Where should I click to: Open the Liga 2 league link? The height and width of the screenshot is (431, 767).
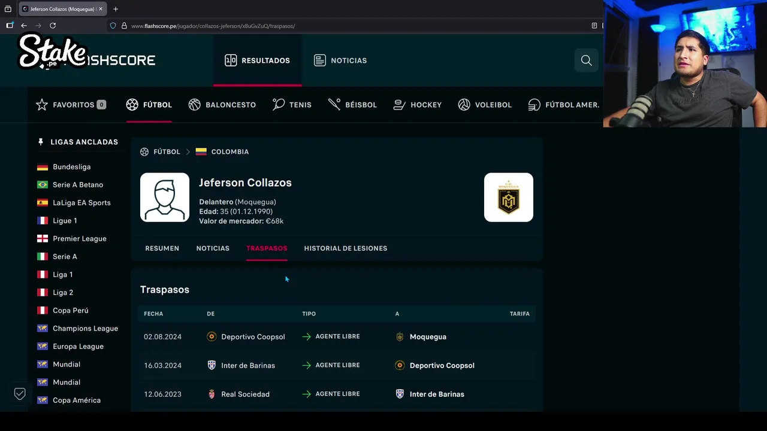[63, 293]
